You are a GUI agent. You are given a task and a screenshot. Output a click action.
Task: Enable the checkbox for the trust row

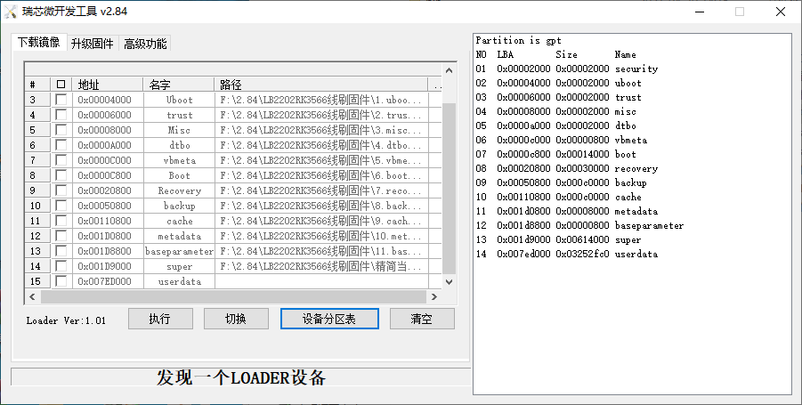coord(61,115)
